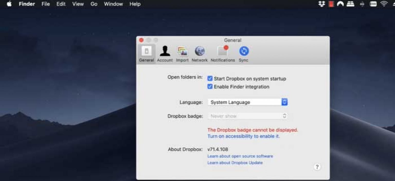Click the red menu bar status icon
Image resolution: width=395 pixels, height=181 pixels.
tap(331, 4)
